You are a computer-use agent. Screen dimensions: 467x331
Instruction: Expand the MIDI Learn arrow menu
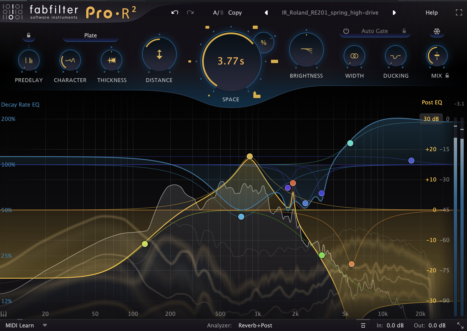[45, 325]
